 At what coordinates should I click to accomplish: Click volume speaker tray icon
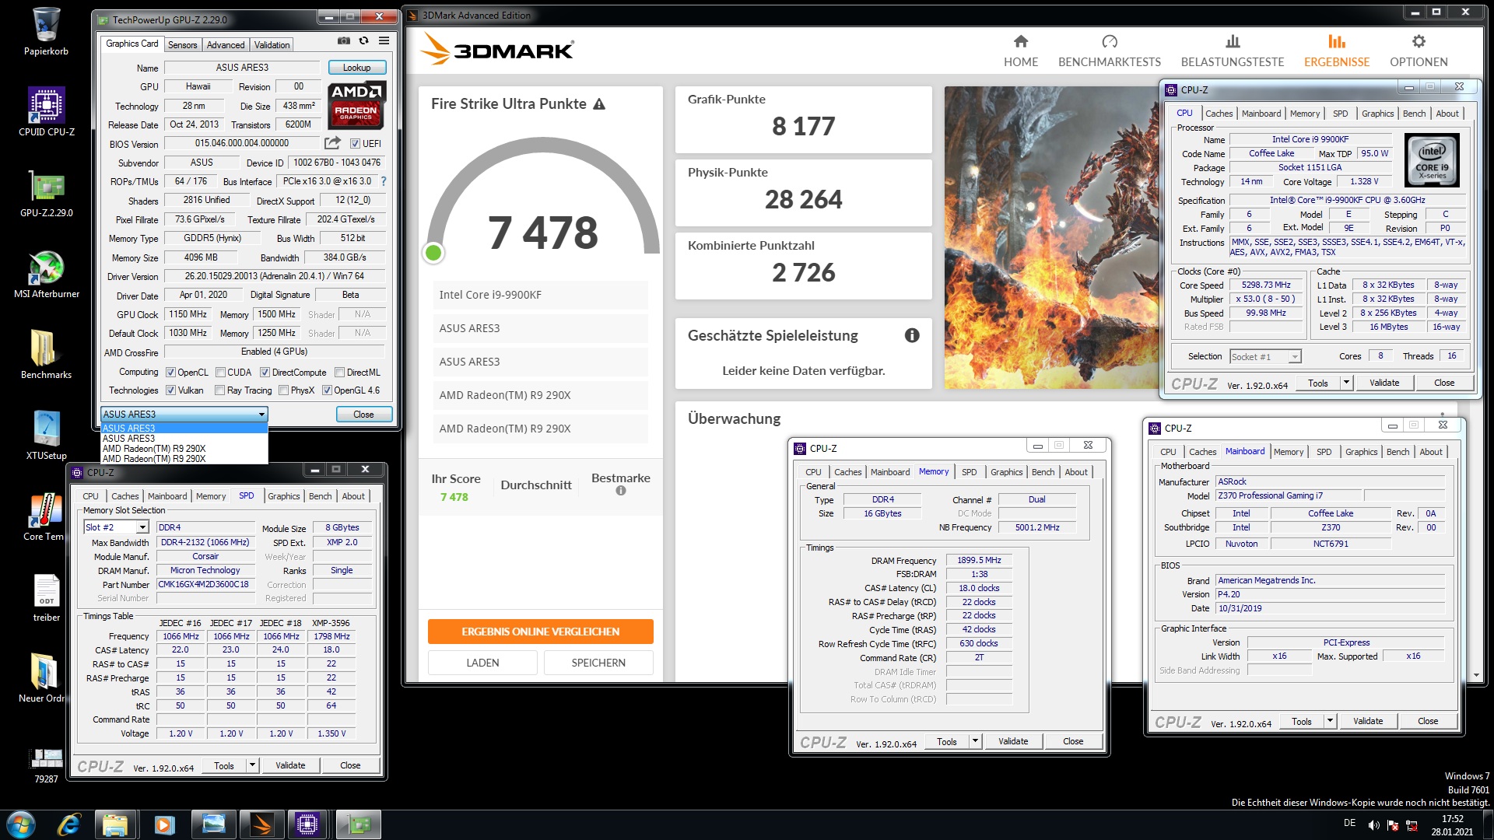click(x=1374, y=824)
